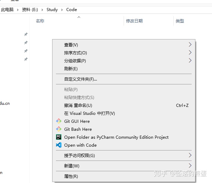Viewport: 212px width, 183px height.
Task: Expand arrow next to 授予访问权限(G)
Action: point(190,155)
